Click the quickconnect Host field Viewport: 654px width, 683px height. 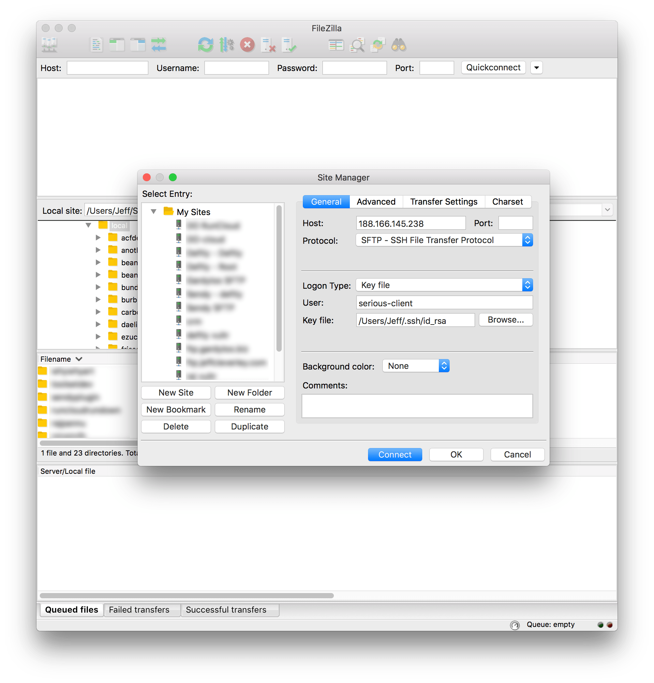(107, 68)
